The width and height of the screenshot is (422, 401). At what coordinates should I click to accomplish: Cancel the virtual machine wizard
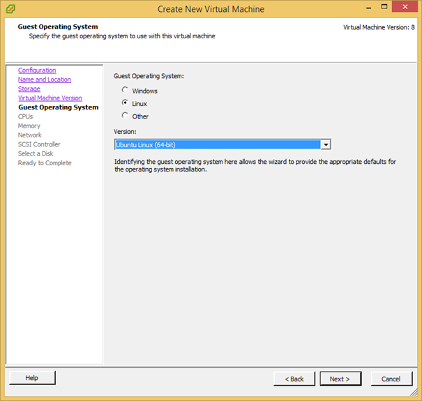(x=391, y=379)
